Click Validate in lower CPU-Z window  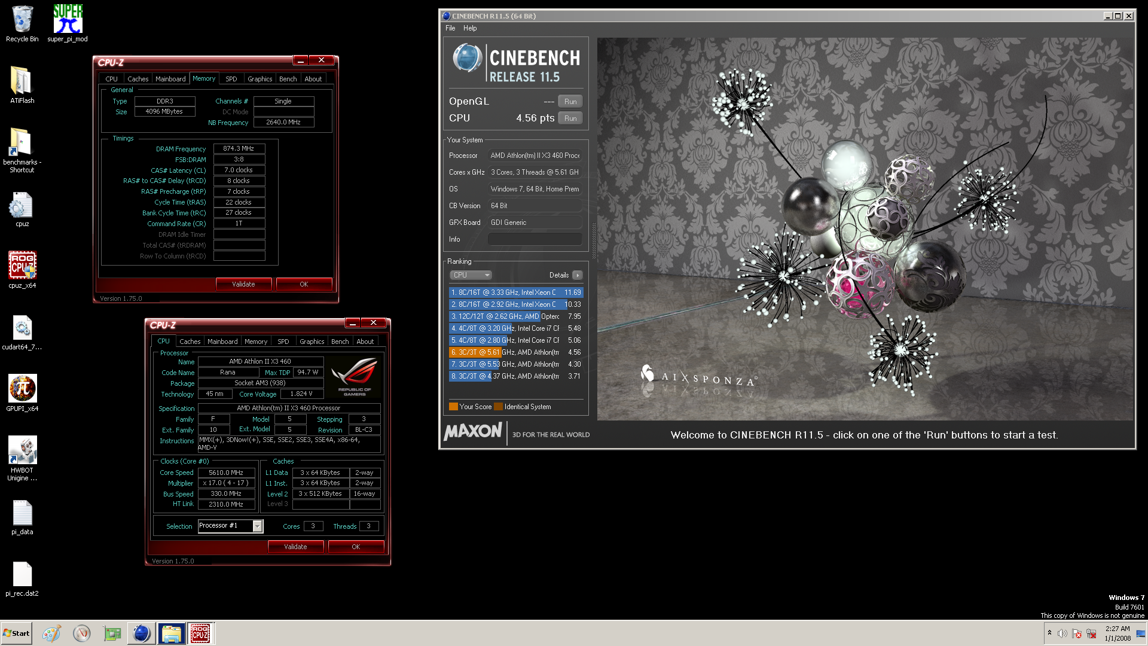click(x=295, y=547)
